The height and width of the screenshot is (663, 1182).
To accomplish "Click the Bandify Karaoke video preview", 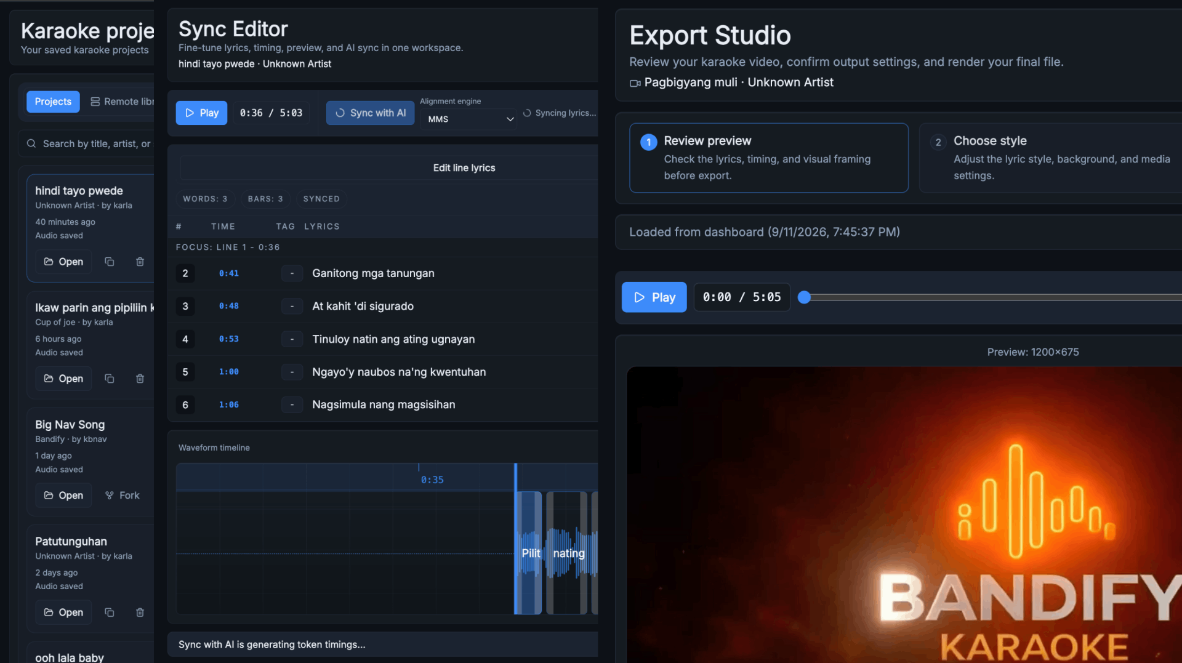I will tap(904, 515).
